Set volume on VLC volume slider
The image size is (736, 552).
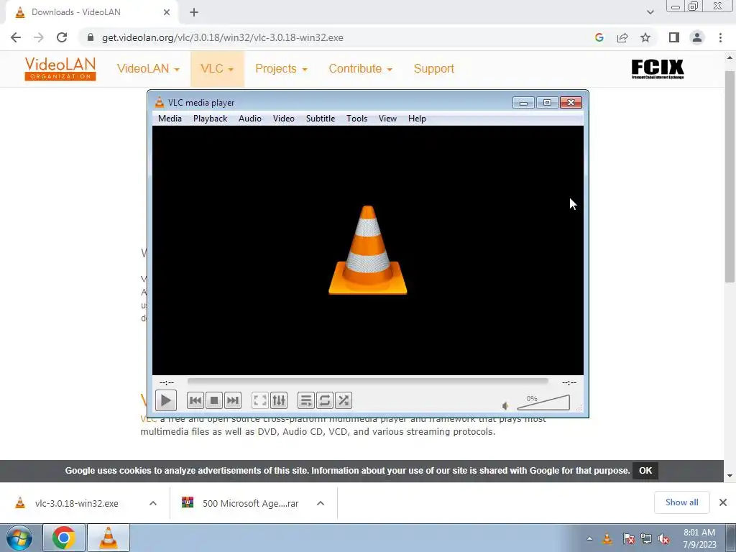[543, 402]
